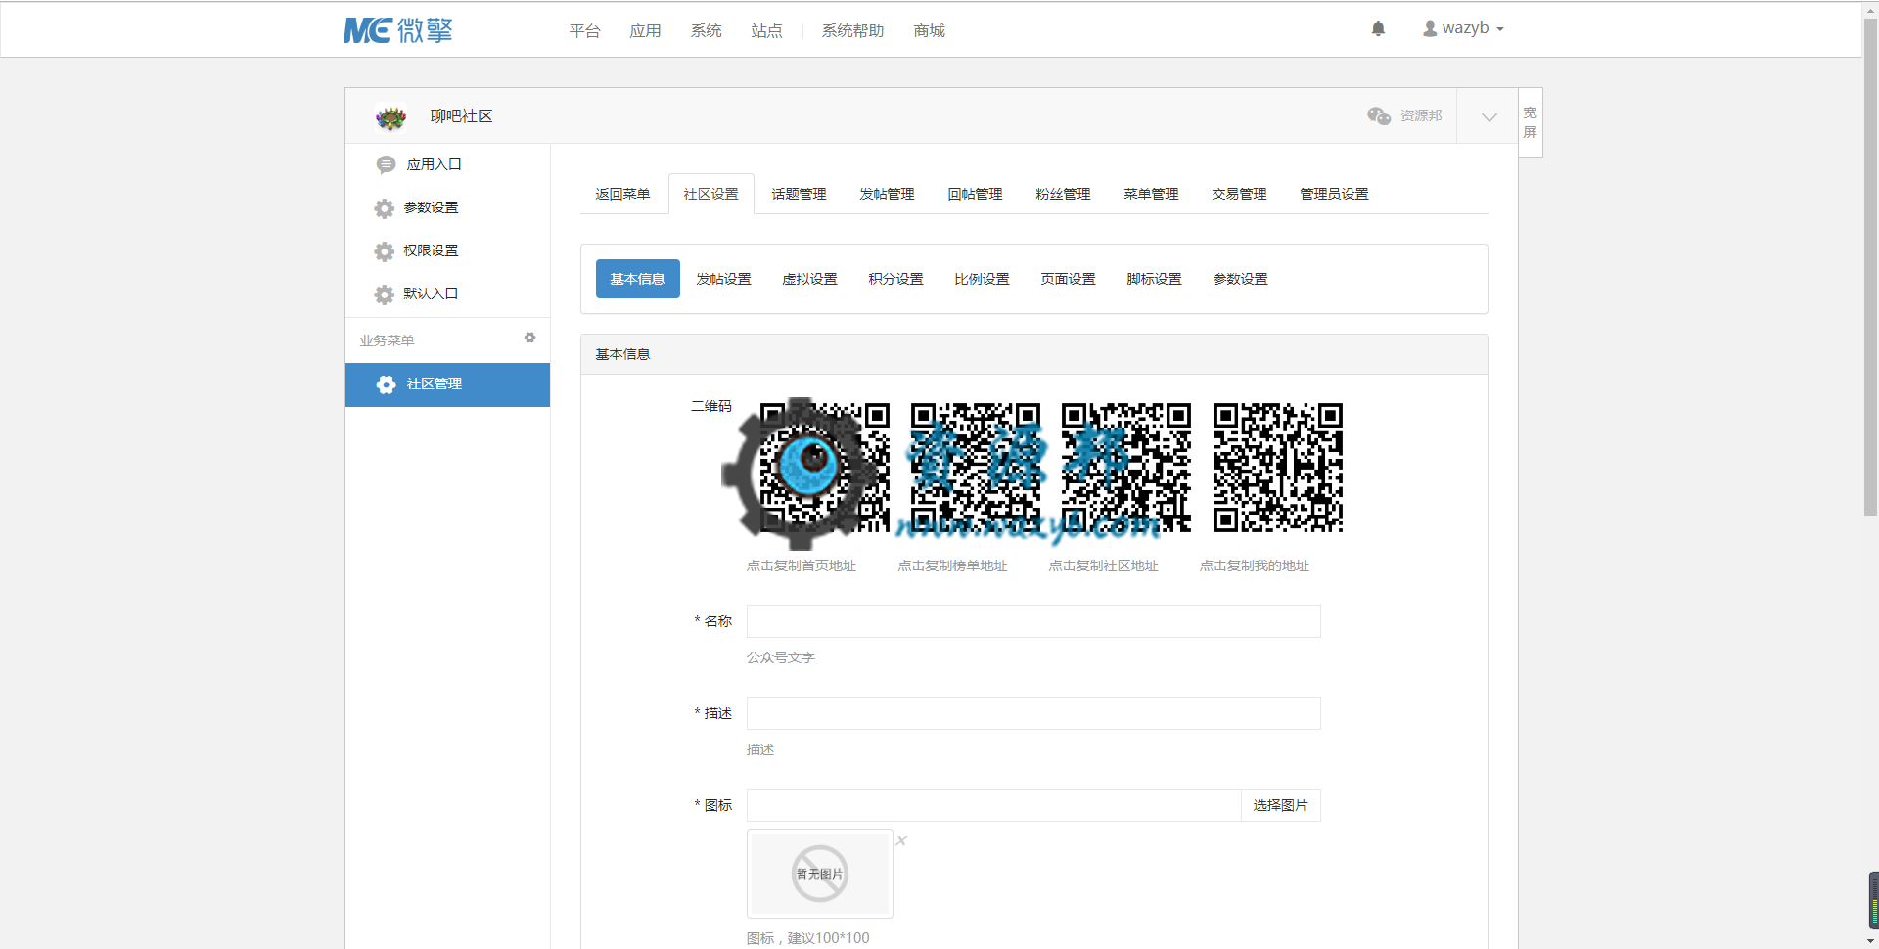Image resolution: width=1879 pixels, height=949 pixels.
Task: Click the gear icon for 默认入口
Action: pyautogui.click(x=384, y=294)
